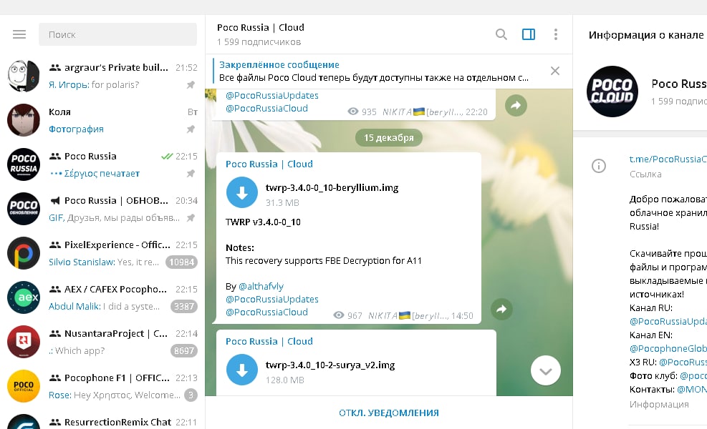The width and height of the screenshot is (707, 429).
Task: Download twrp-3.4.0-0_10-beryllium.img file
Action: point(241,192)
